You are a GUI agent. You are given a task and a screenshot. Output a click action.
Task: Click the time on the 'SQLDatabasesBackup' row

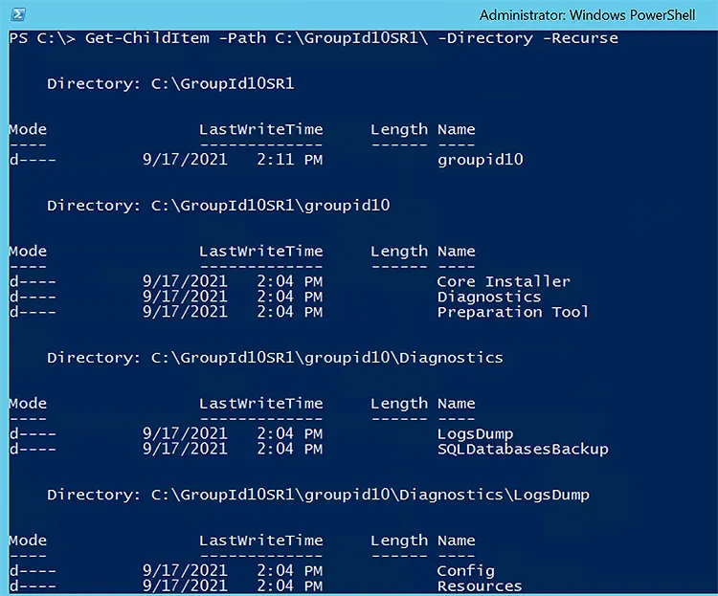(290, 449)
